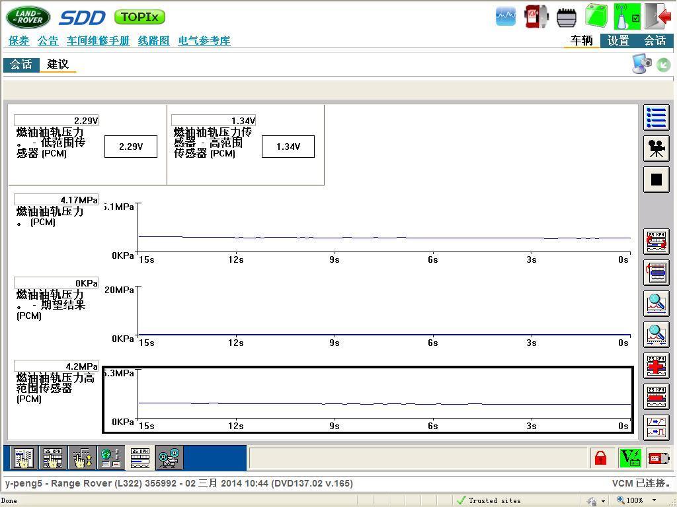Click the SDD logo
This screenshot has height=507, width=677.
[x=82, y=18]
